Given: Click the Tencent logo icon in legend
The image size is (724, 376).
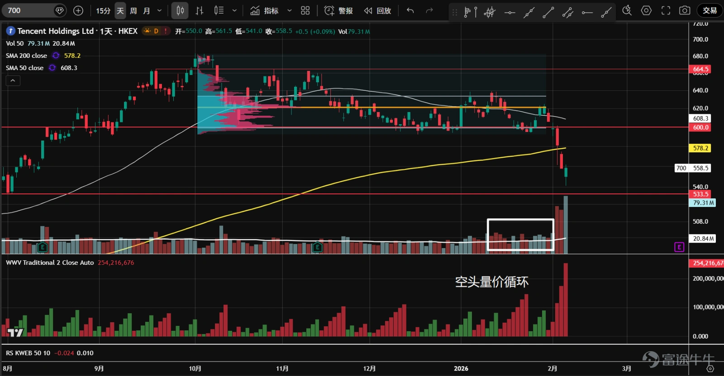Looking at the screenshot, I should click(x=10, y=31).
